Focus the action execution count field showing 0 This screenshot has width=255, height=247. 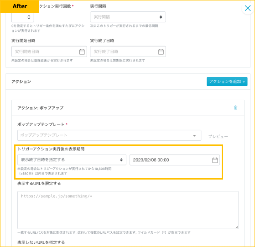click(23, 17)
